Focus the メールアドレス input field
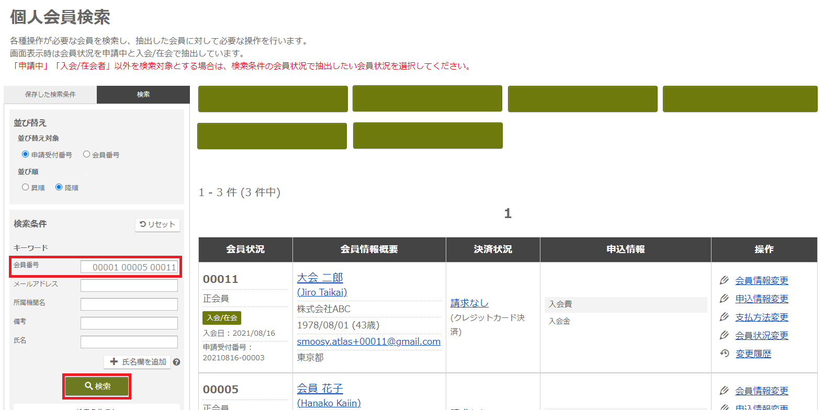 (129, 286)
